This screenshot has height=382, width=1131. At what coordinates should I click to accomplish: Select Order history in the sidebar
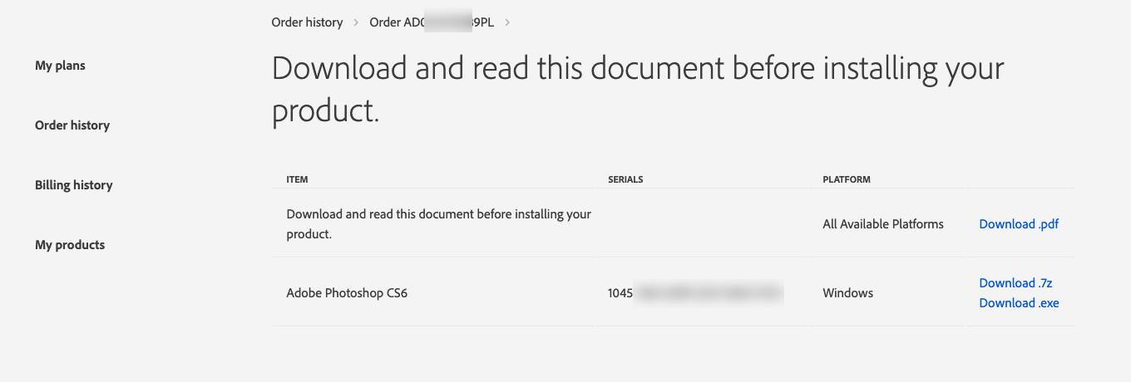point(72,125)
